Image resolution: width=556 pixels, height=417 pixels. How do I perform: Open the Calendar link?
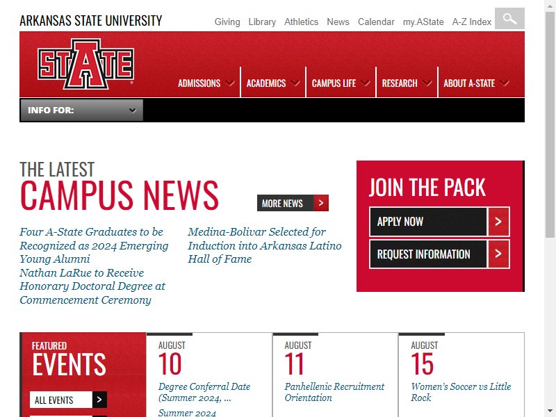pos(376,22)
